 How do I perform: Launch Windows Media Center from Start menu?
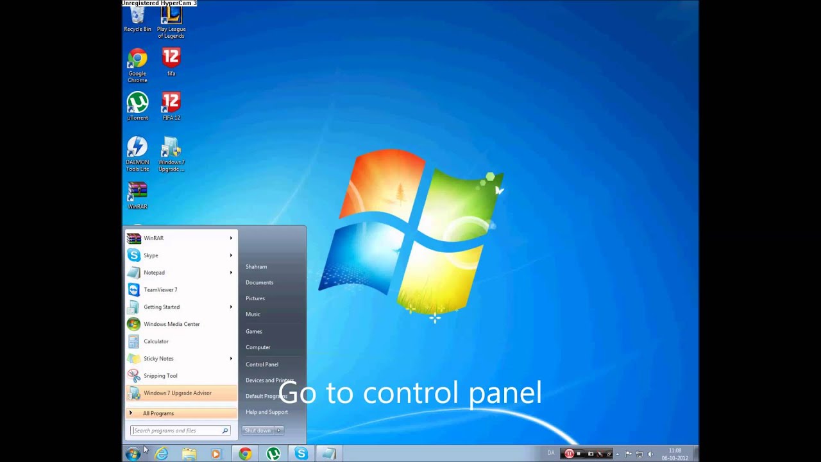[181, 324]
